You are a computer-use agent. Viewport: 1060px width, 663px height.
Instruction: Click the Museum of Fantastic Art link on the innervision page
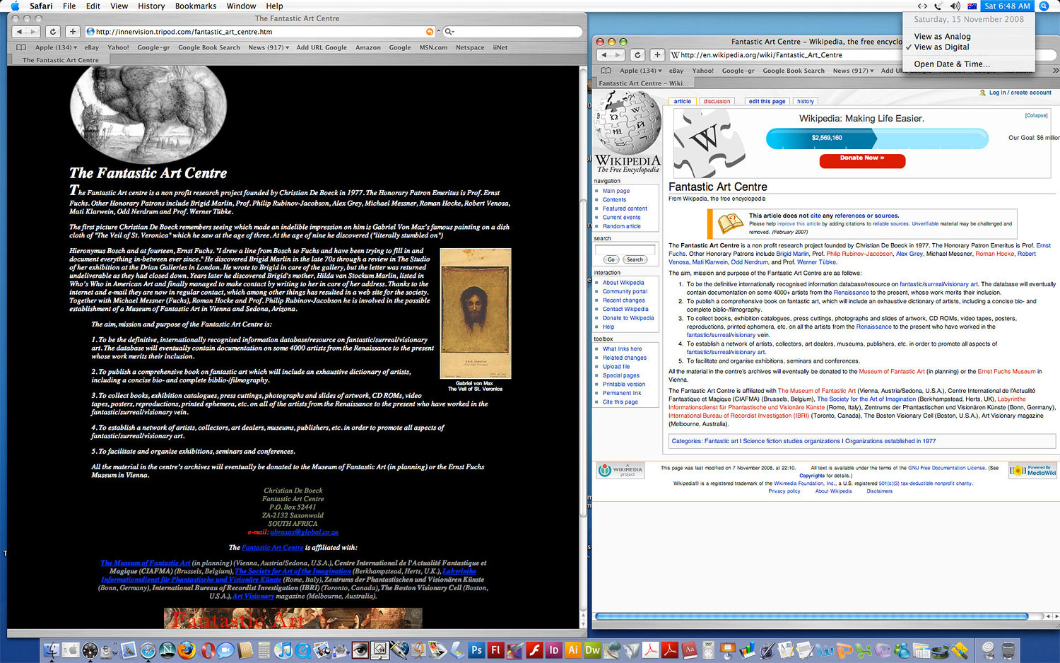point(146,563)
